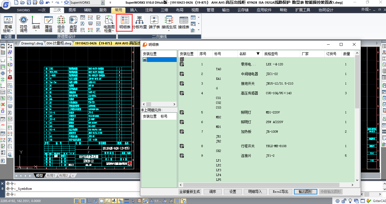Click the 输出图形 output button
386x204 pixels.
pos(305,192)
